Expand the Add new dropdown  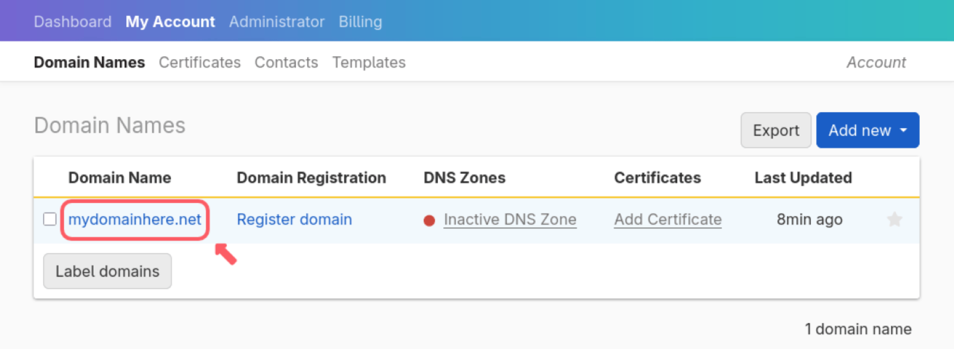point(868,130)
